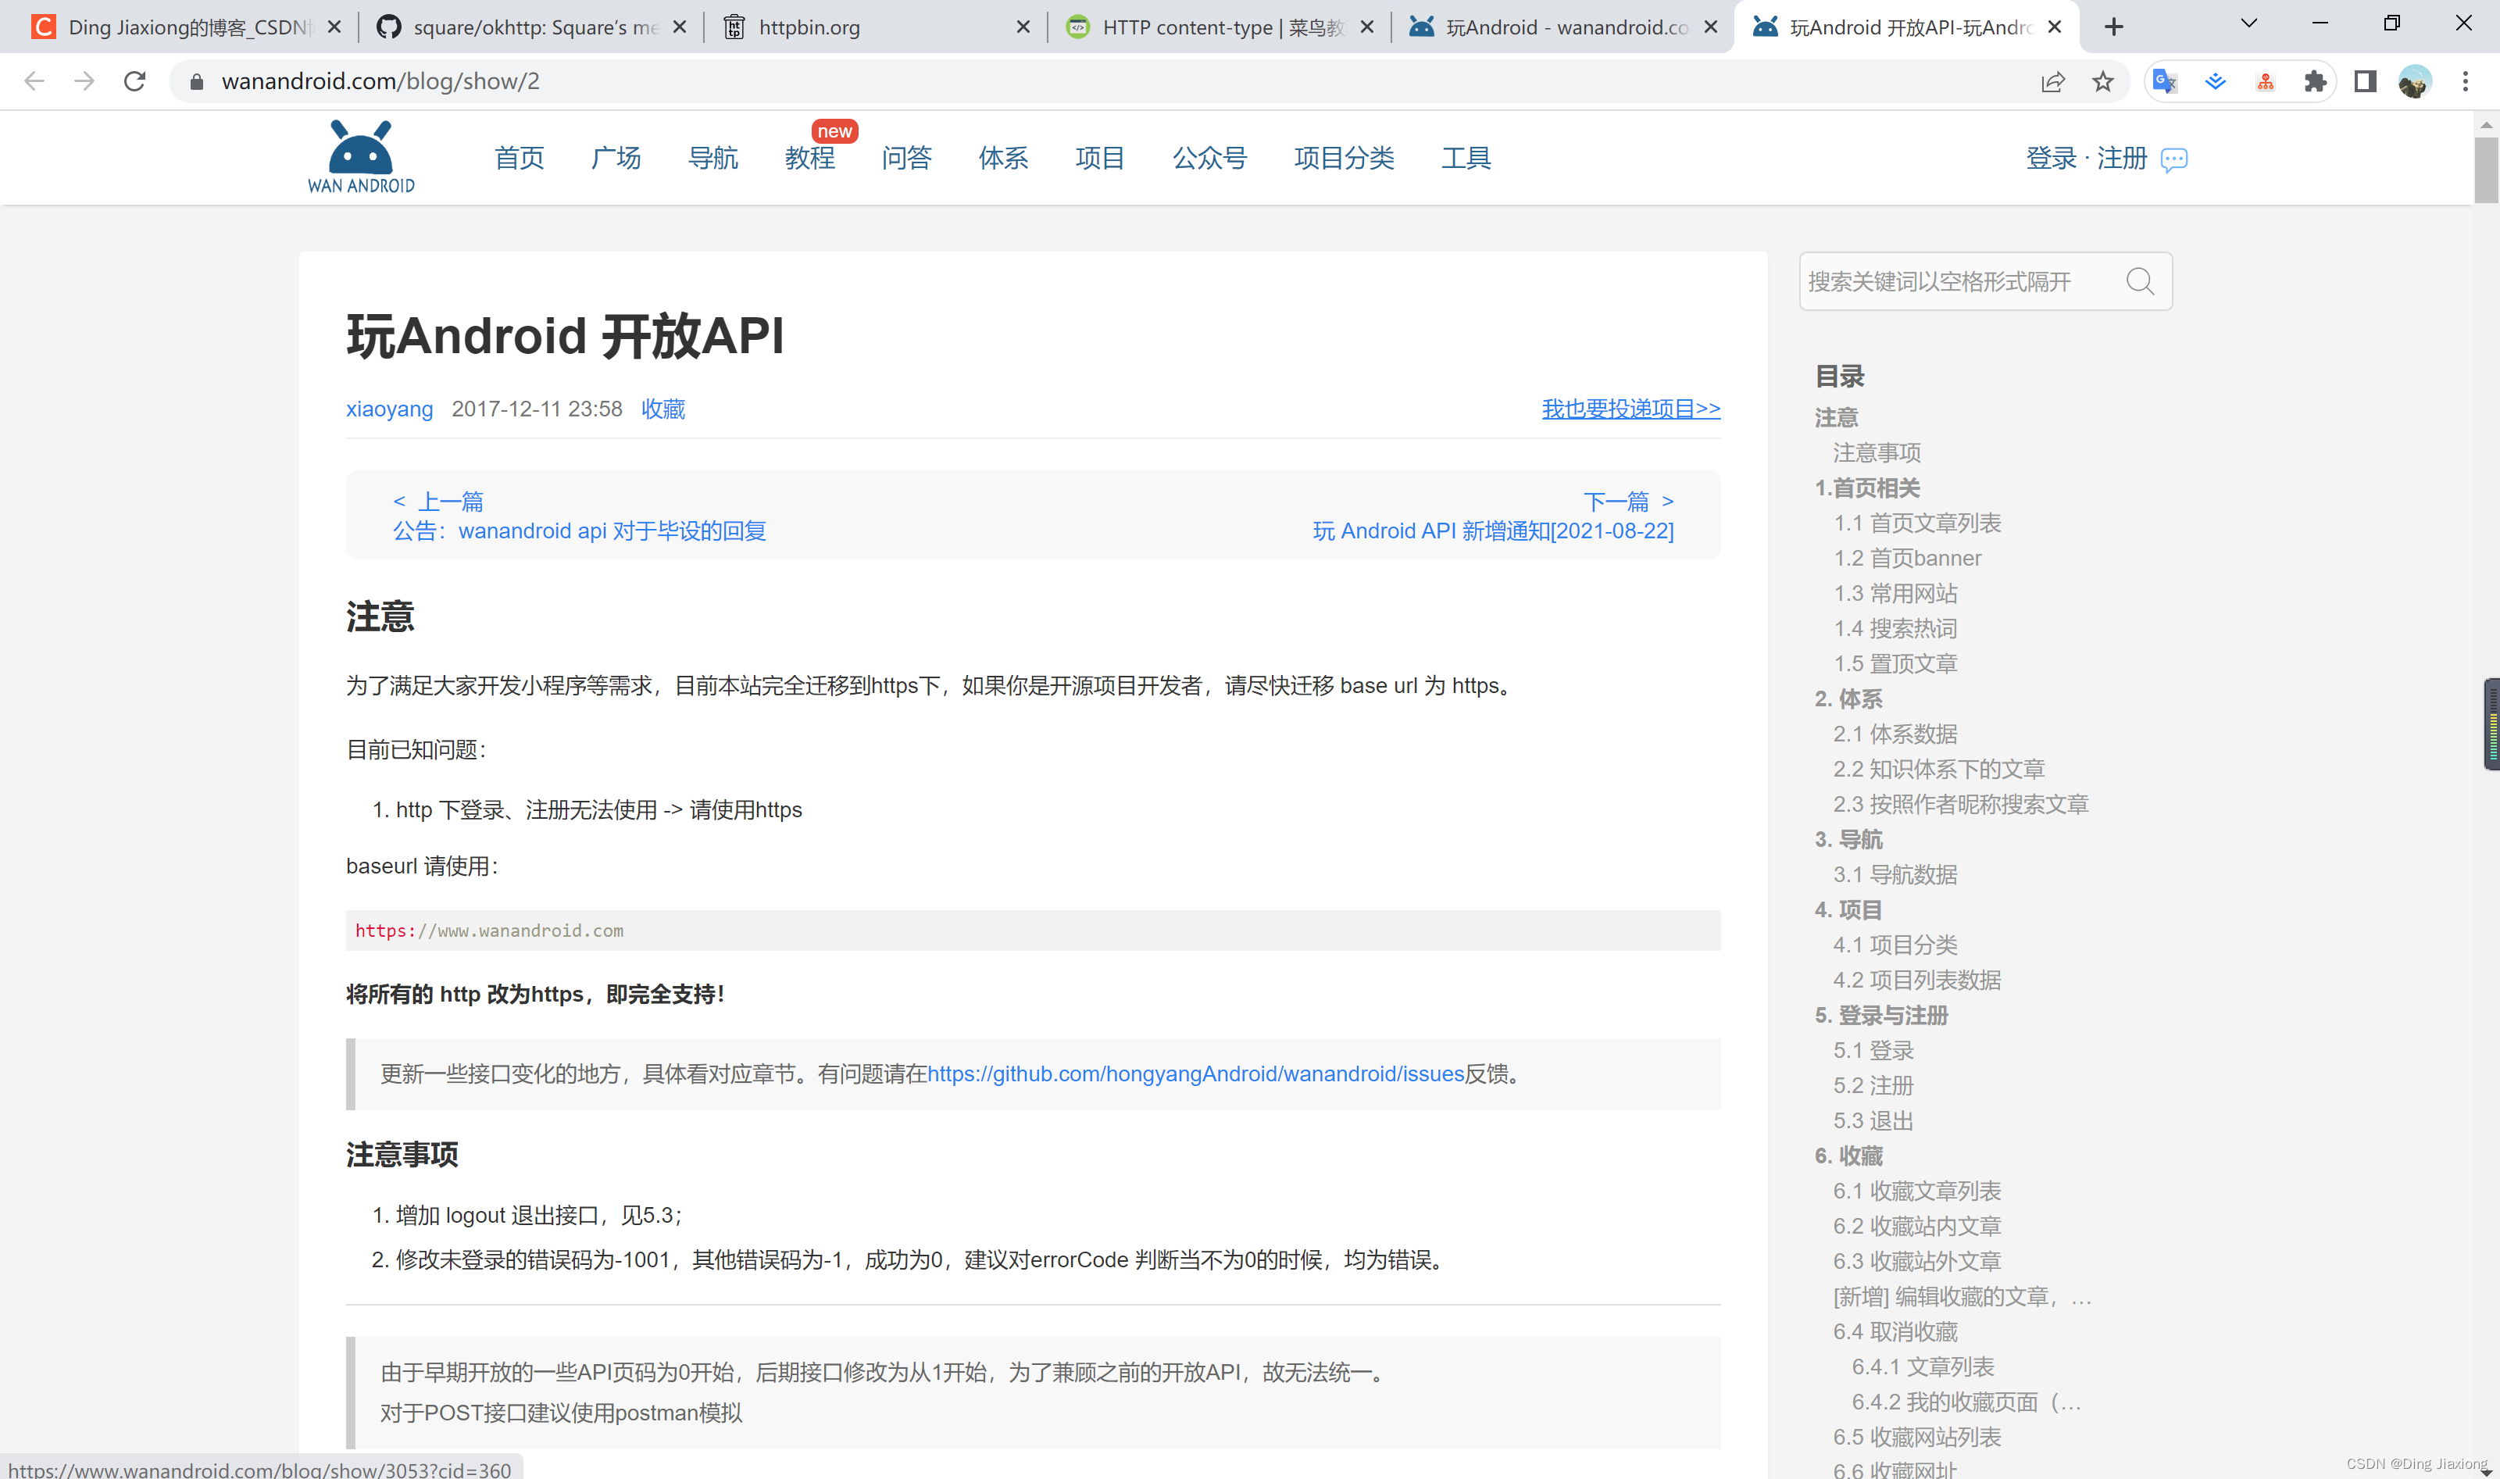Close the httpbin.org tab

tap(1023, 27)
